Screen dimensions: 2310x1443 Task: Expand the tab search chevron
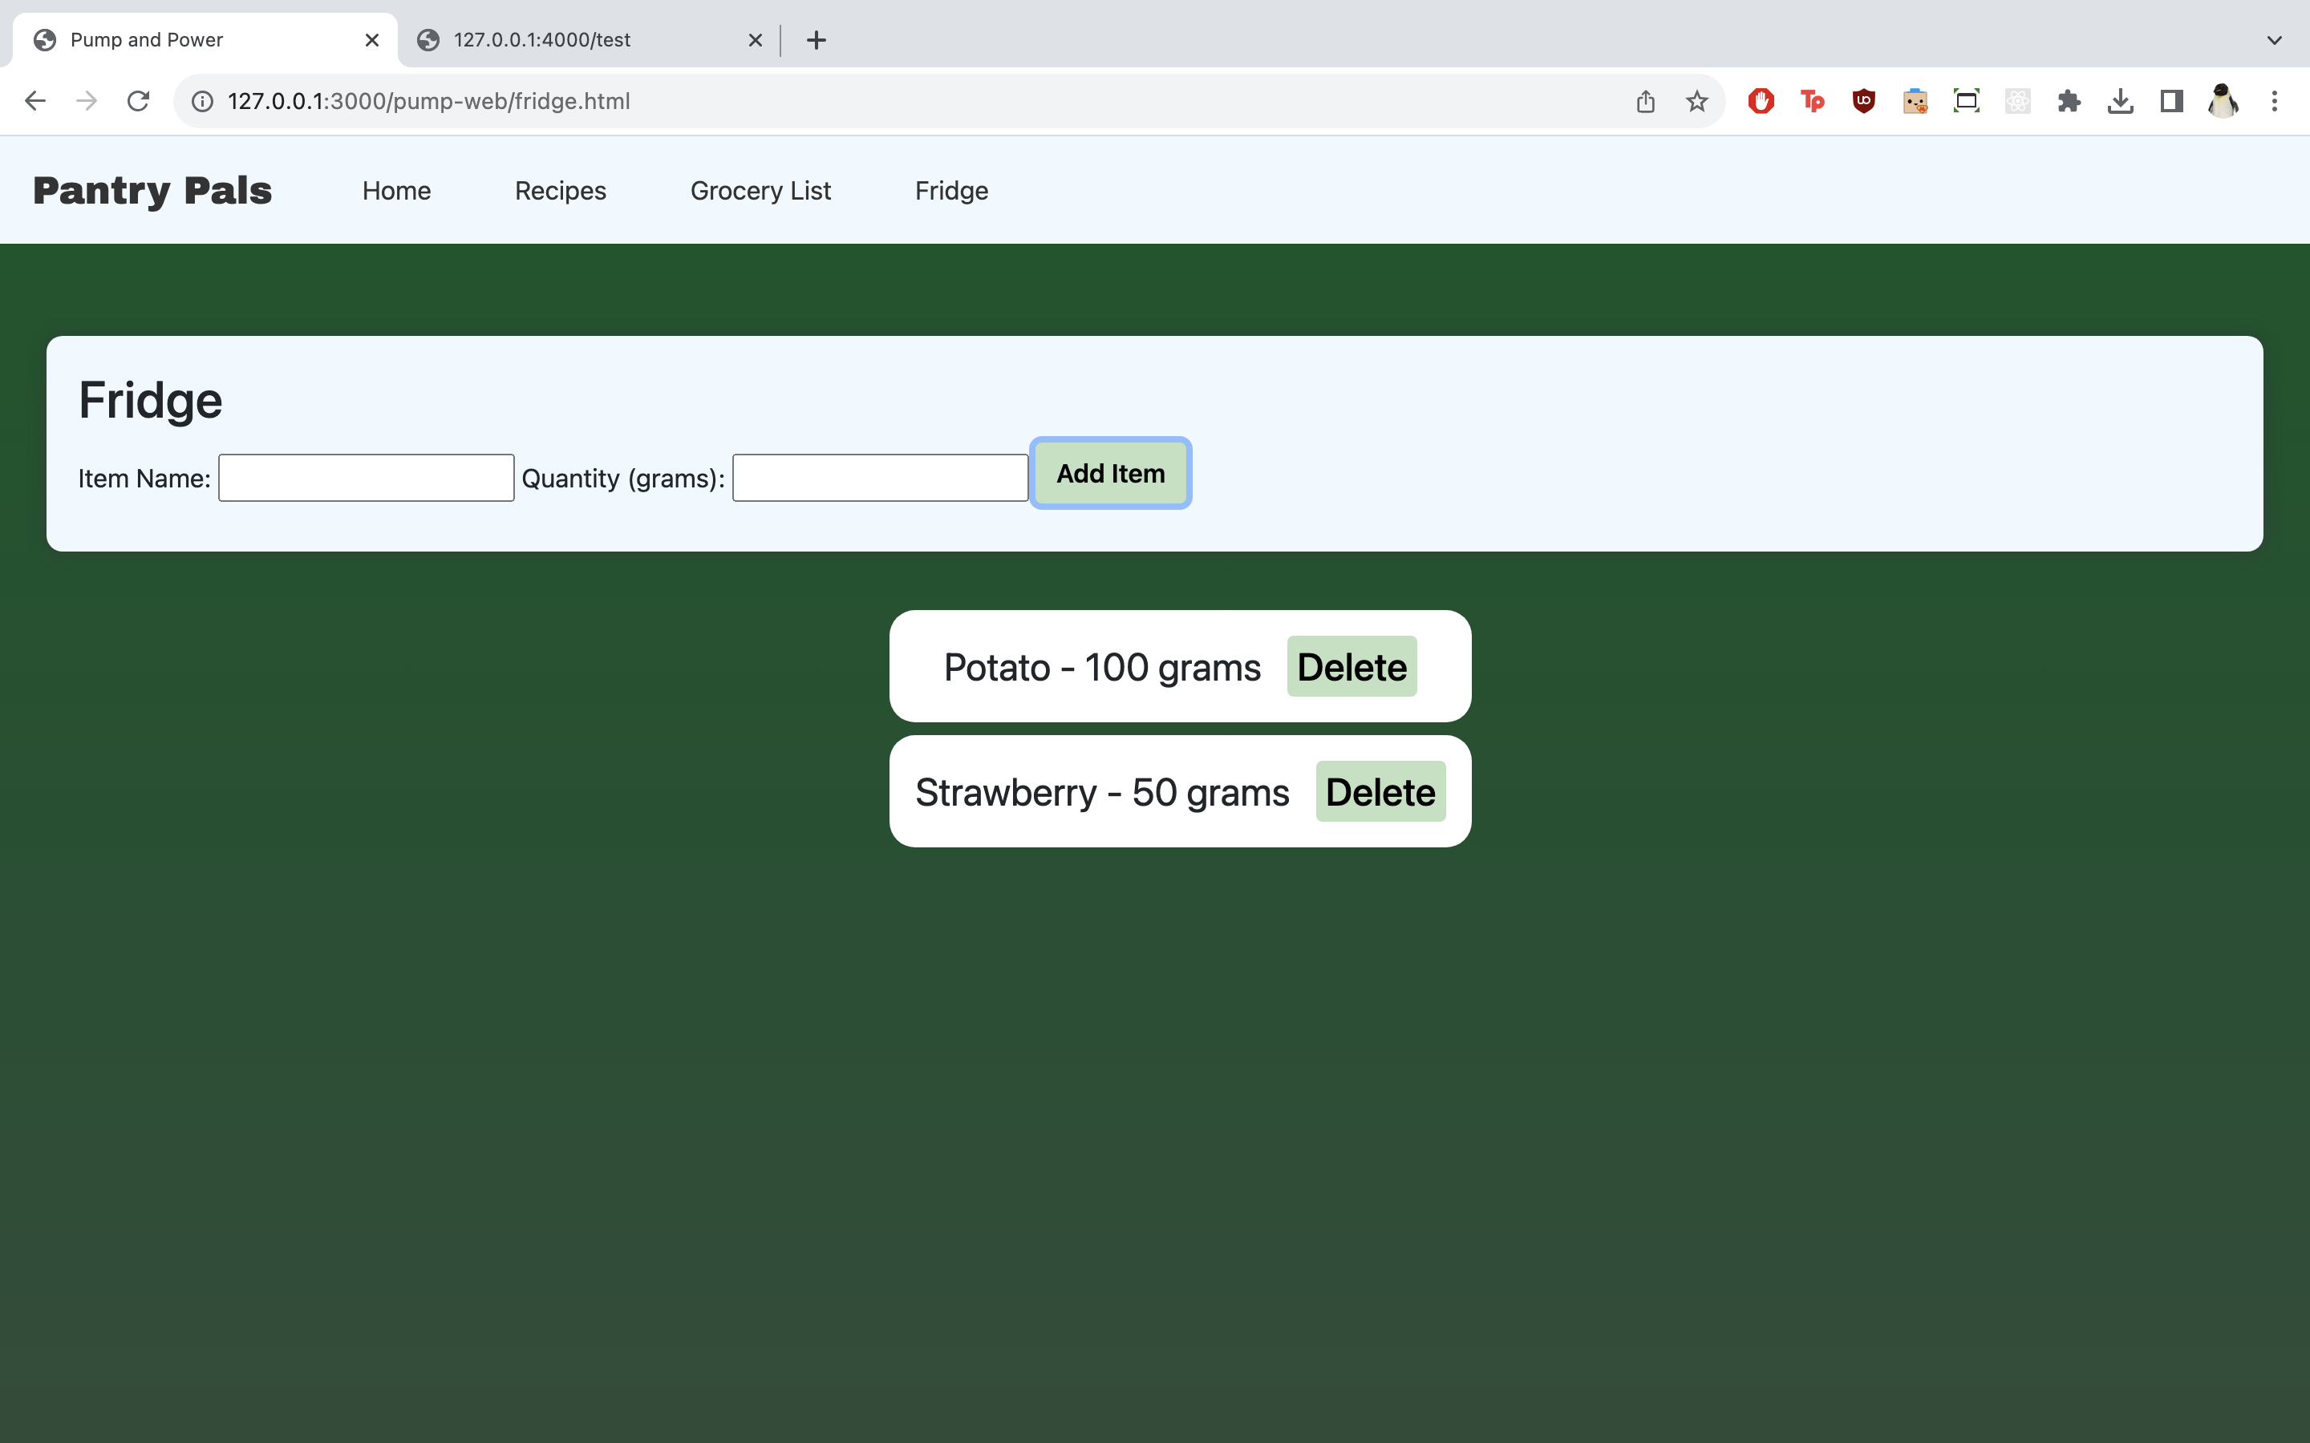2275,40
